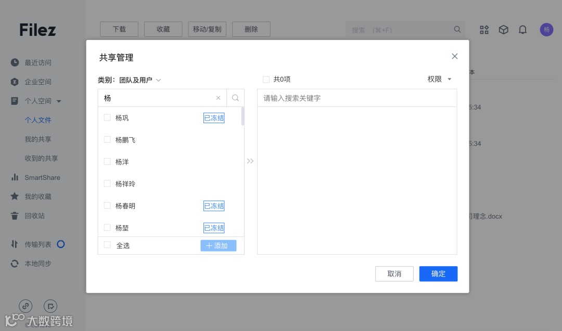Screen dimensions: 562x331
Task: Open notifications bell icon
Action: coord(523,30)
